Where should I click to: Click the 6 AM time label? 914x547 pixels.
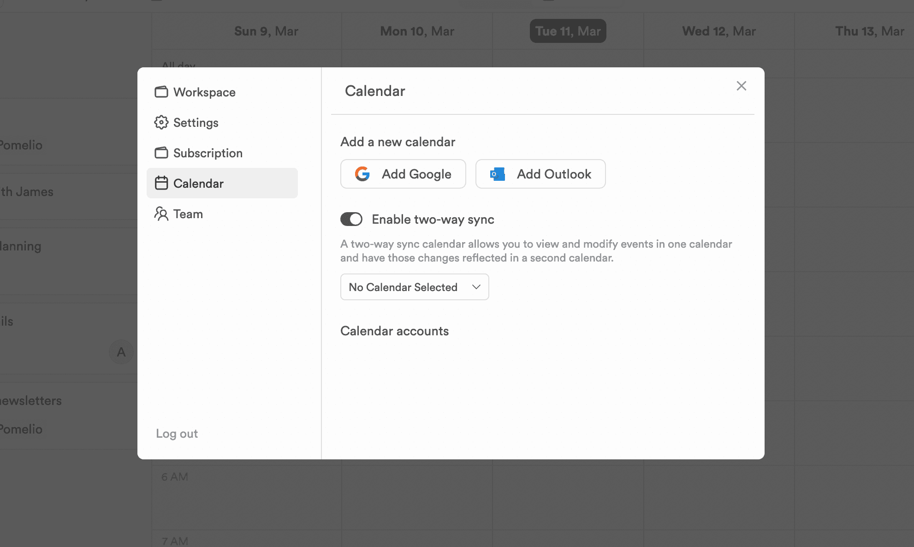click(174, 476)
